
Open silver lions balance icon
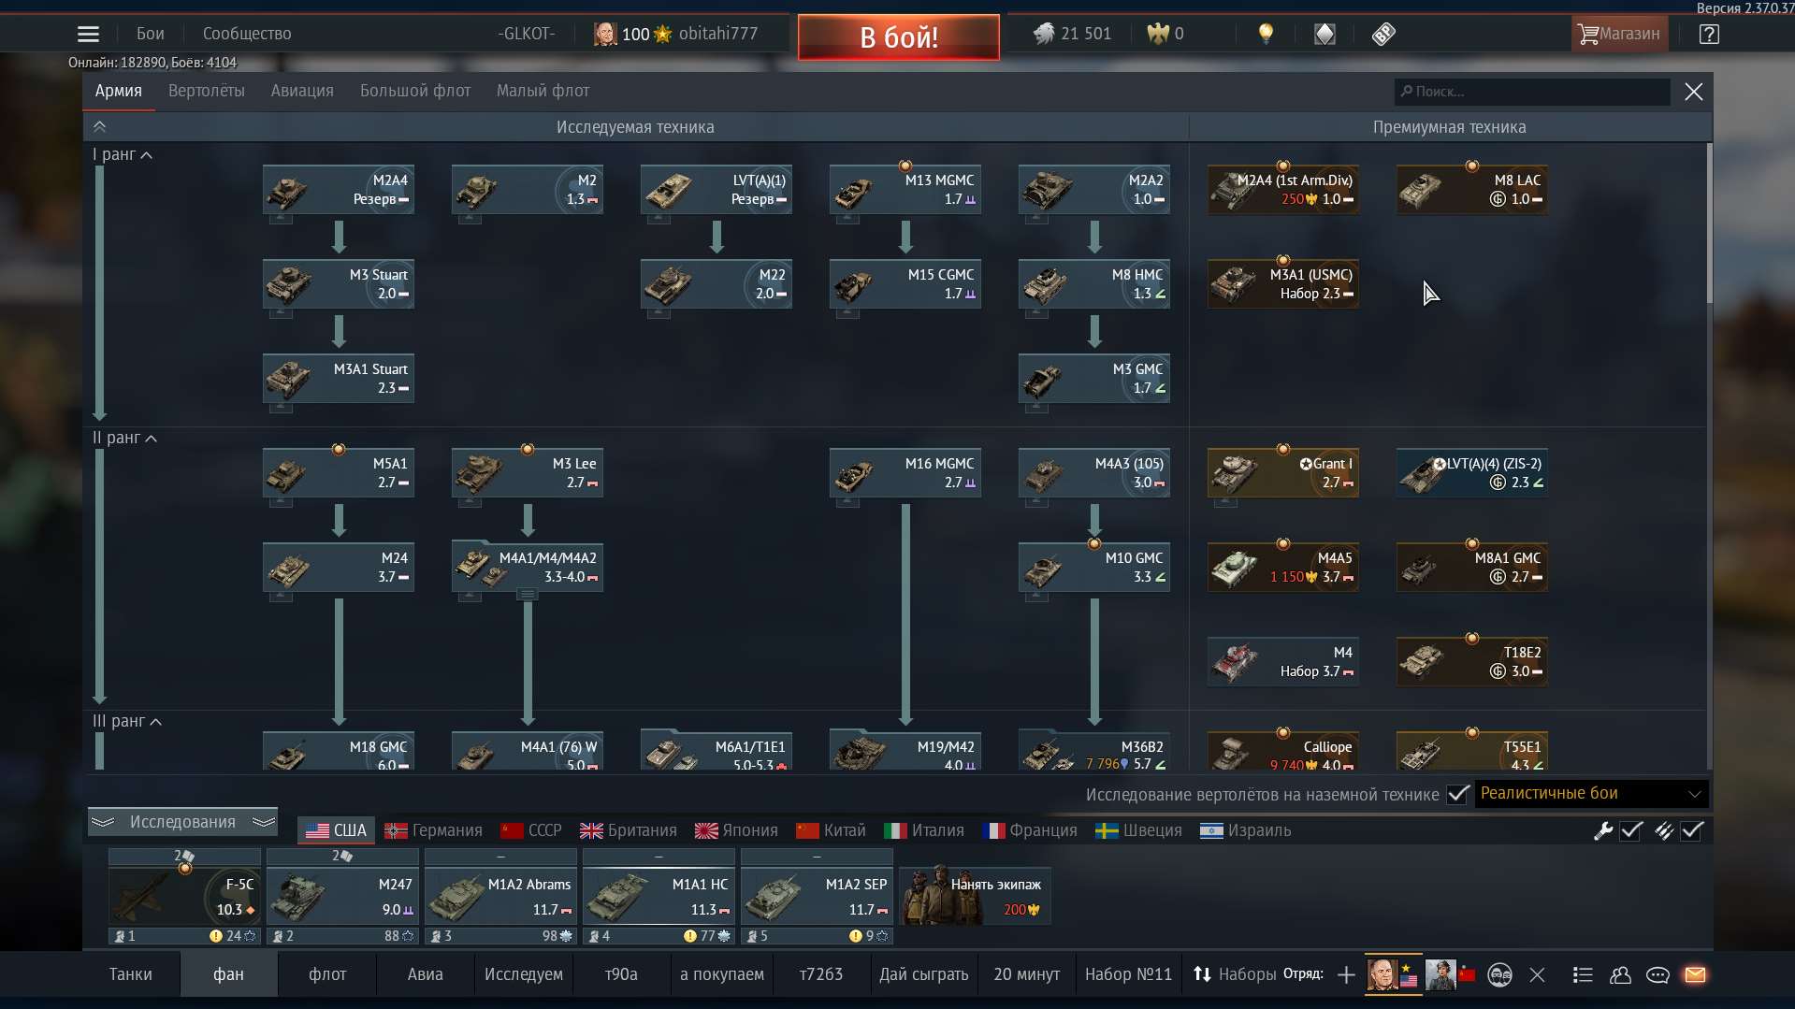pyautogui.click(x=1044, y=34)
